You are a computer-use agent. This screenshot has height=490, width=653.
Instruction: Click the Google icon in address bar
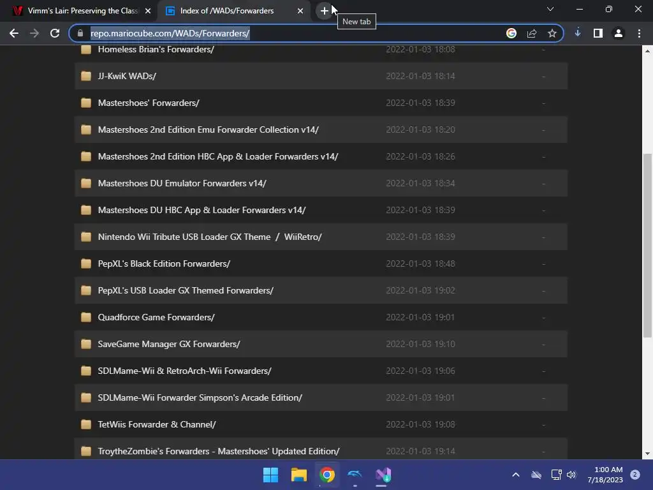(511, 33)
